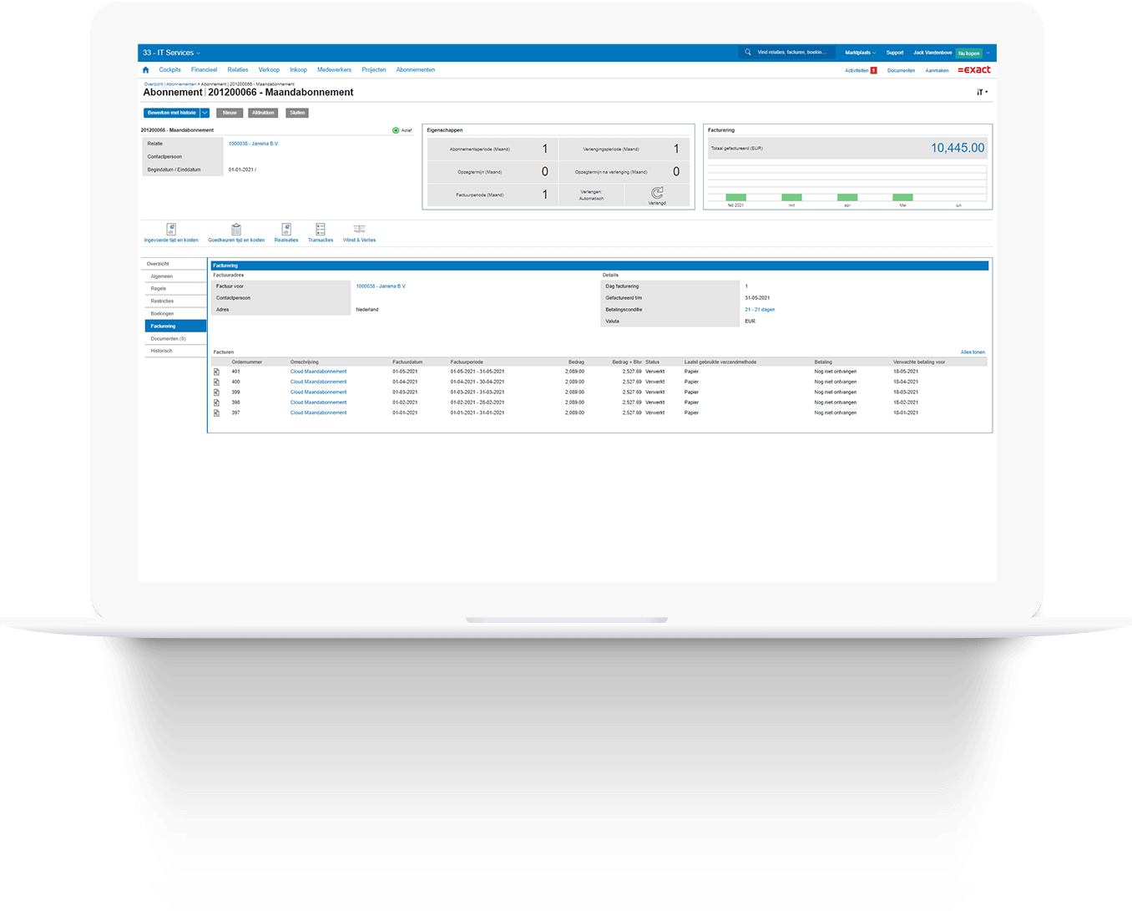Open the document icon for order 398
The image size is (1132, 911).
coord(216,402)
